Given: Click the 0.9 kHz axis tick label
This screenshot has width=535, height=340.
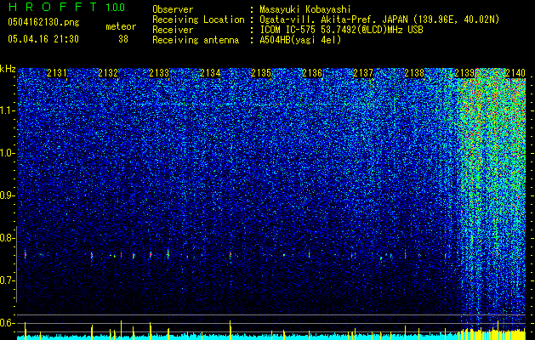Looking at the screenshot, I should 7,195.
